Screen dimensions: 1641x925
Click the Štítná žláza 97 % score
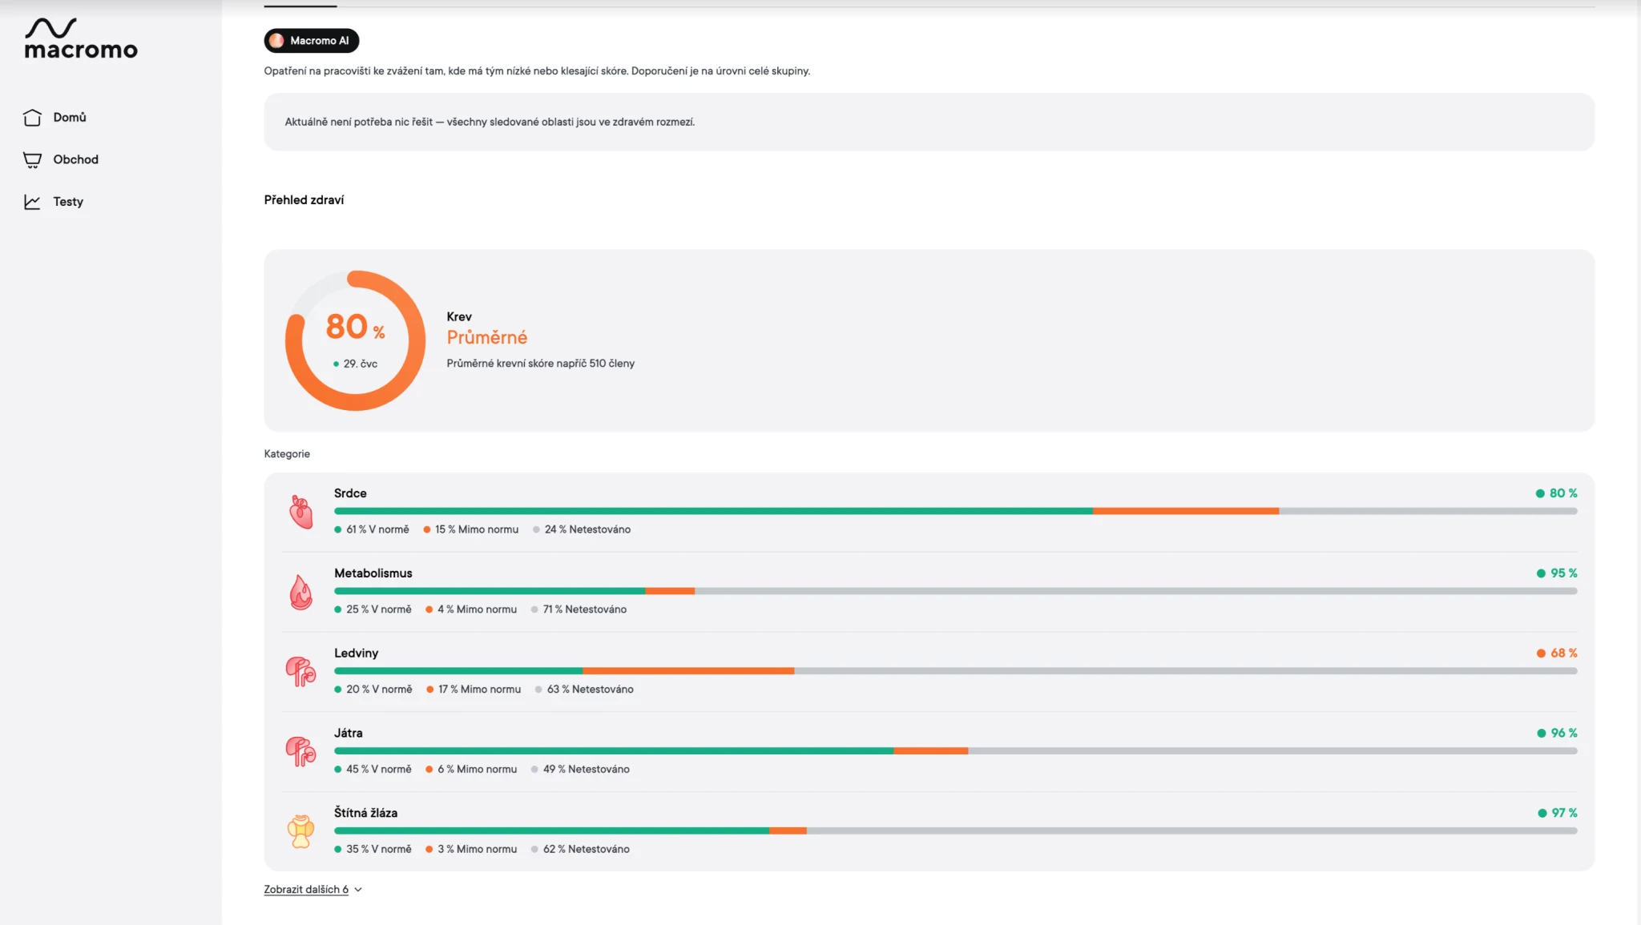coord(1558,813)
